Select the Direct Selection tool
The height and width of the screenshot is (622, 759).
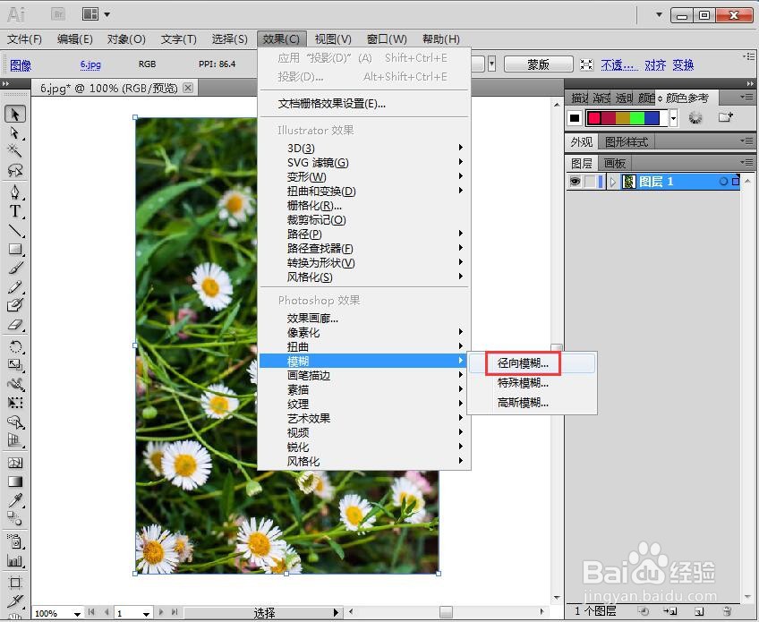pyautogui.click(x=15, y=132)
